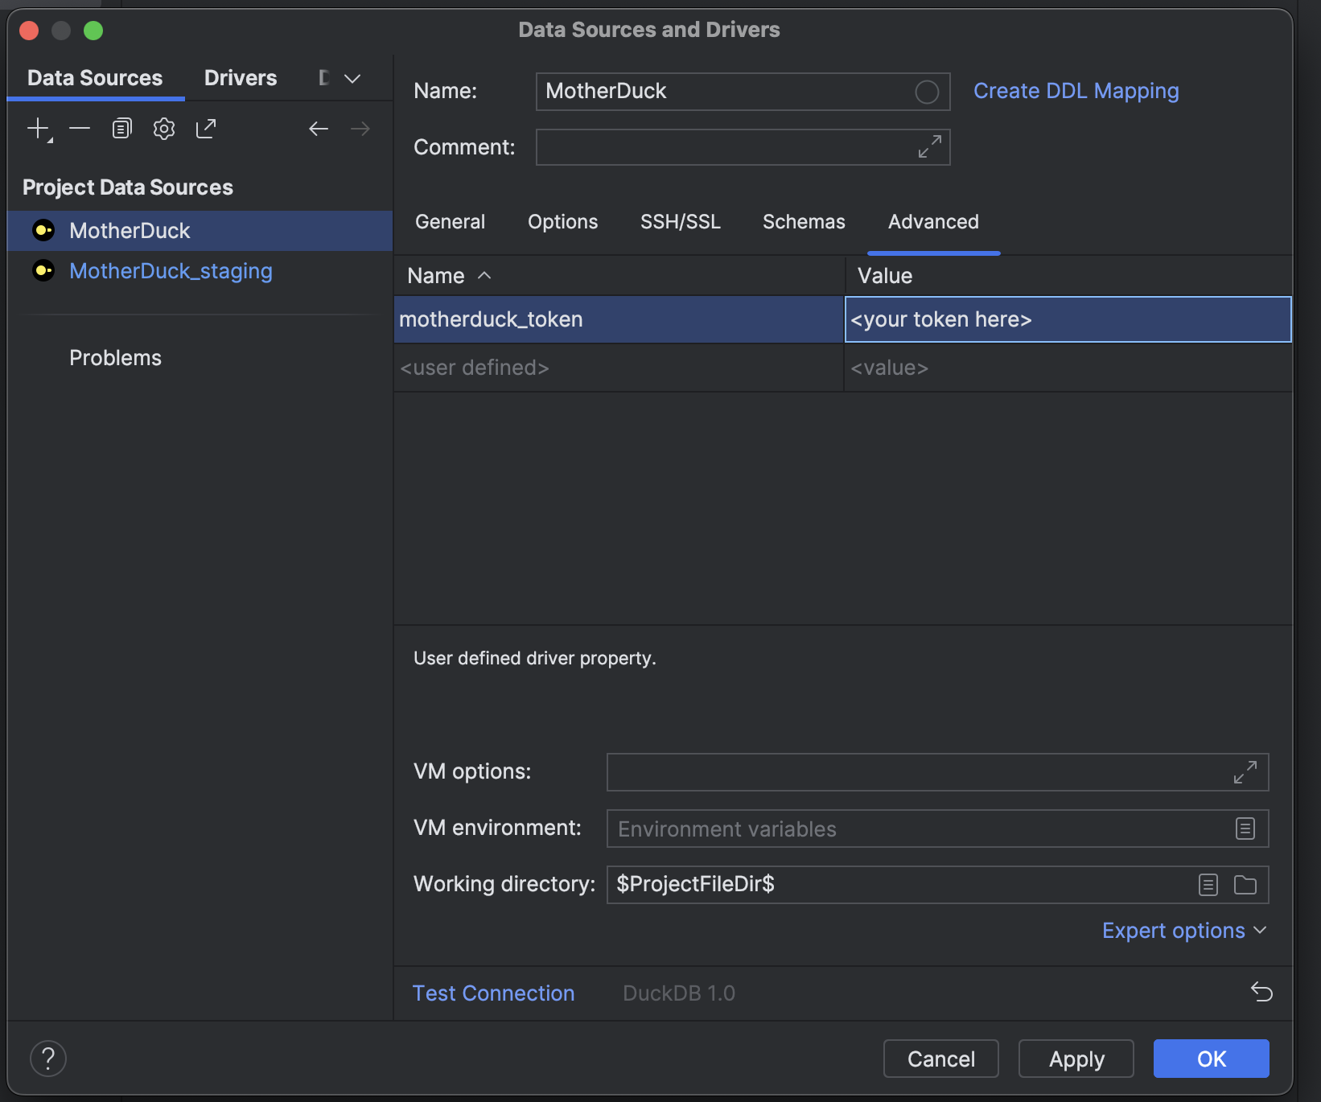1321x1102 pixels.
Task: Select the Advanced tab
Action: click(x=934, y=222)
